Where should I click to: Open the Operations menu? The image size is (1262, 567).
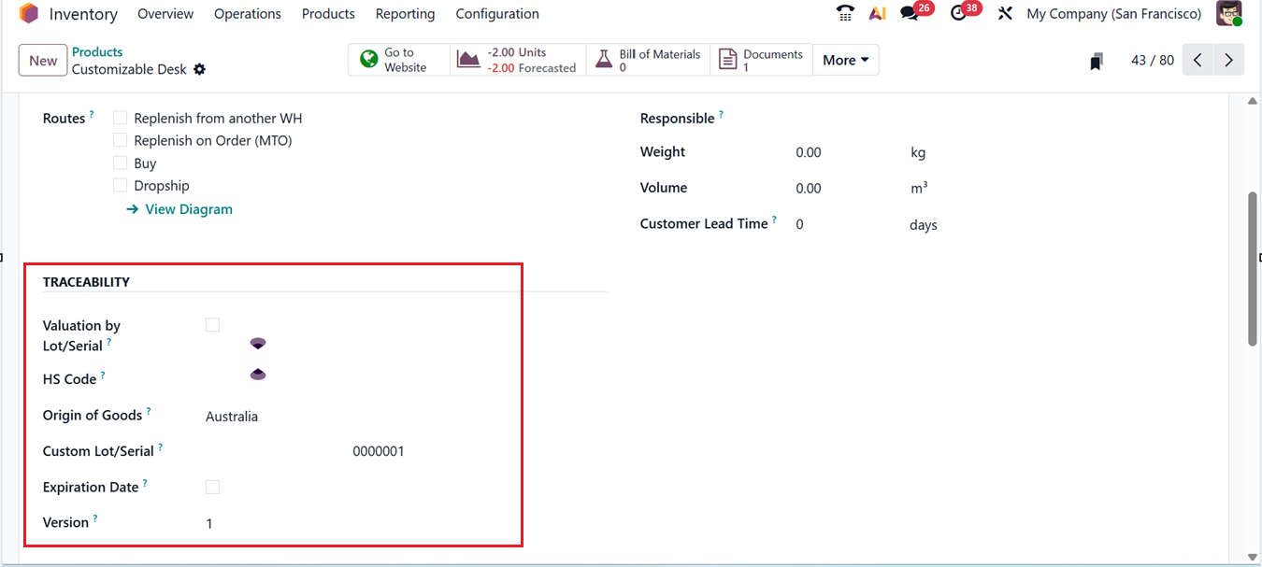pos(247,13)
